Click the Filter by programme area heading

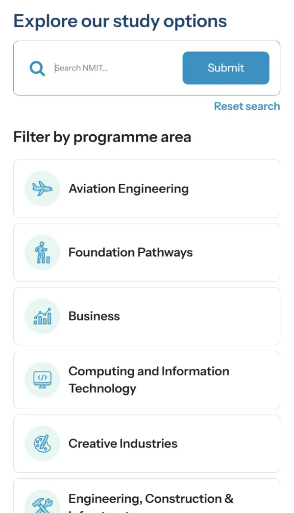(x=102, y=137)
